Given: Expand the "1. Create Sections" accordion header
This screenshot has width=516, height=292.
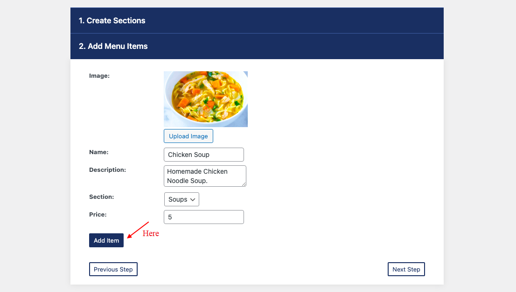Looking at the screenshot, I should (x=257, y=20).
